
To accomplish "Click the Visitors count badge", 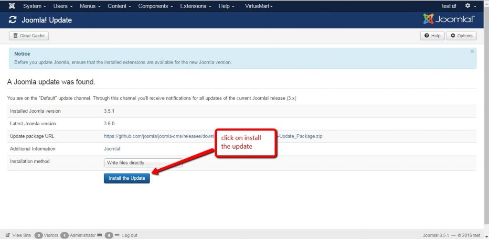I will [38, 235].
